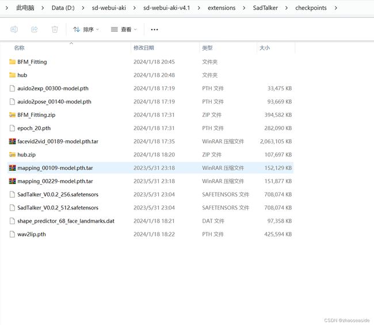
Task: Click the 2024/1/18 20:45 date of BFM_Fitting
Action: [154, 62]
